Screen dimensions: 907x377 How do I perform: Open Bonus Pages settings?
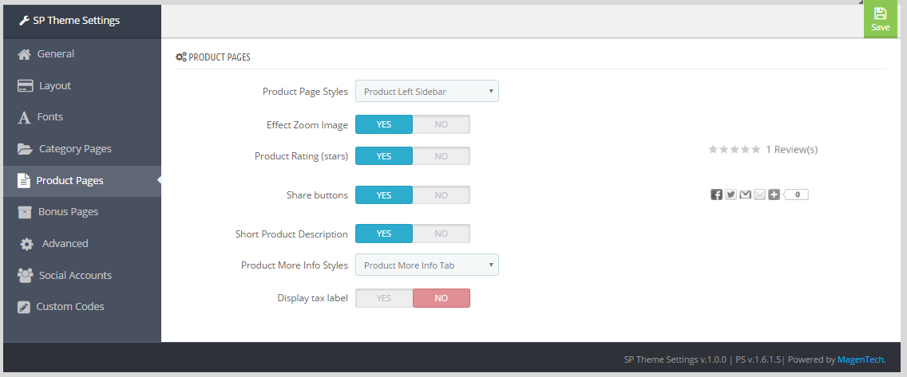pyautogui.click(x=82, y=212)
